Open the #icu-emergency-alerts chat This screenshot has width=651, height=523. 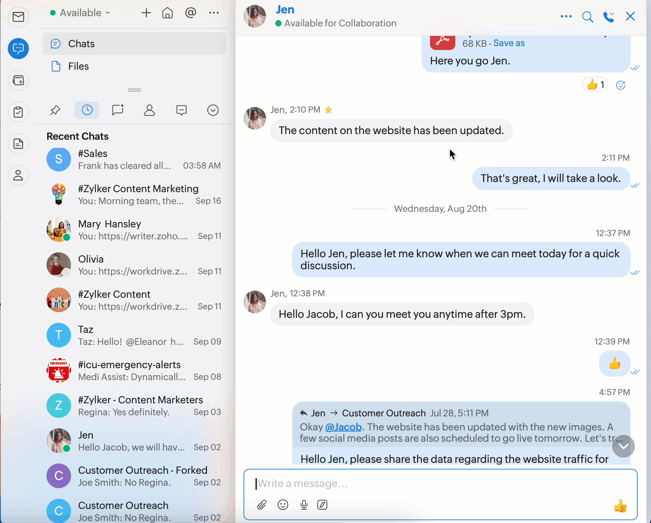(x=134, y=371)
